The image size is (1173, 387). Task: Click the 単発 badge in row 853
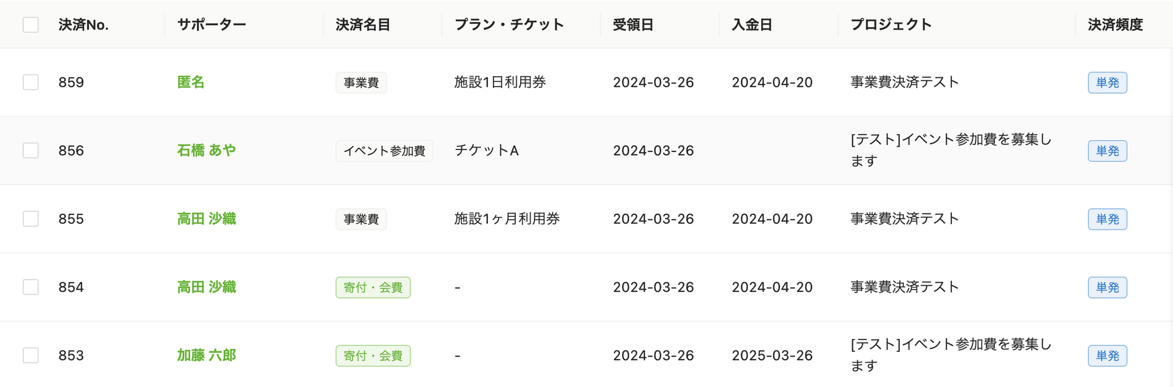pos(1107,356)
